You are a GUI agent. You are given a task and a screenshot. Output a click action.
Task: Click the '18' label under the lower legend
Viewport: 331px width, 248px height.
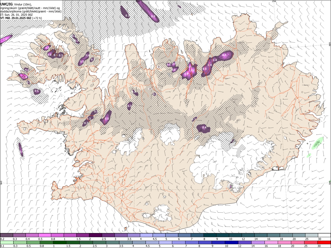(279, 246)
